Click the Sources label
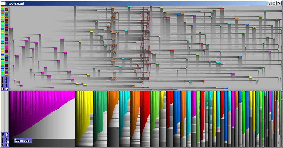Screen dimensions: 283x148 pos(23,140)
